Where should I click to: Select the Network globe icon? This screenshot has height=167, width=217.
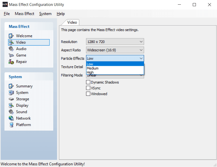coord(11,118)
